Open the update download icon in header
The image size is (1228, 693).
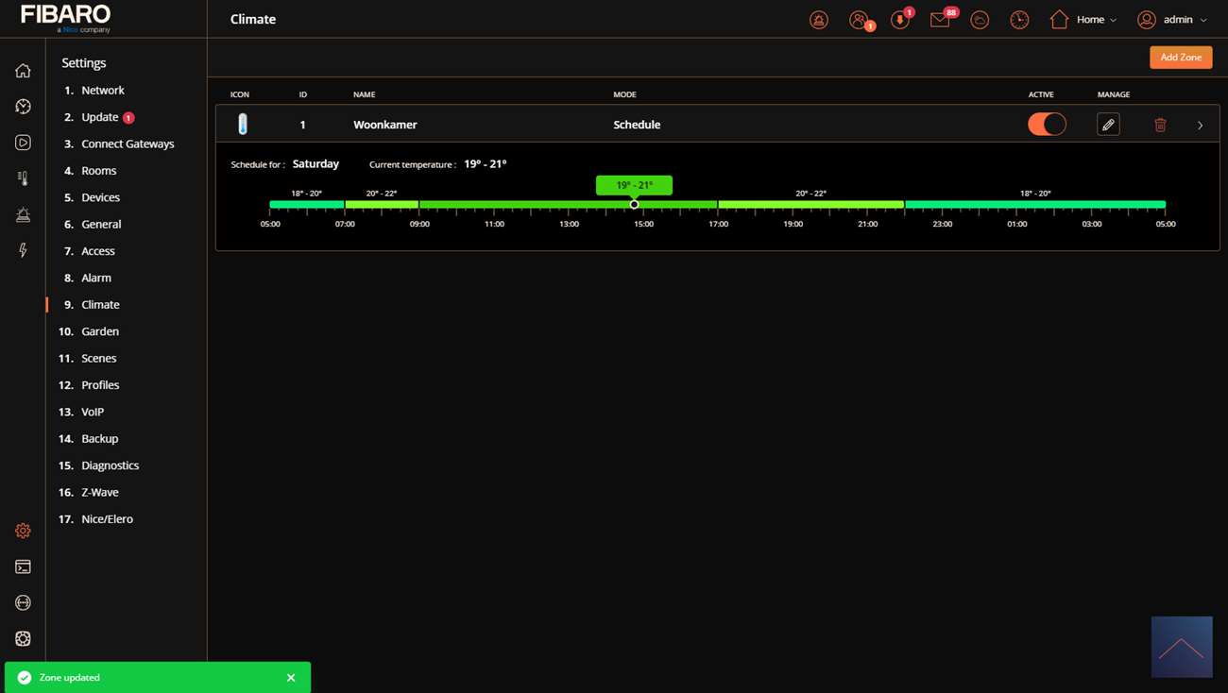pyautogui.click(x=899, y=20)
